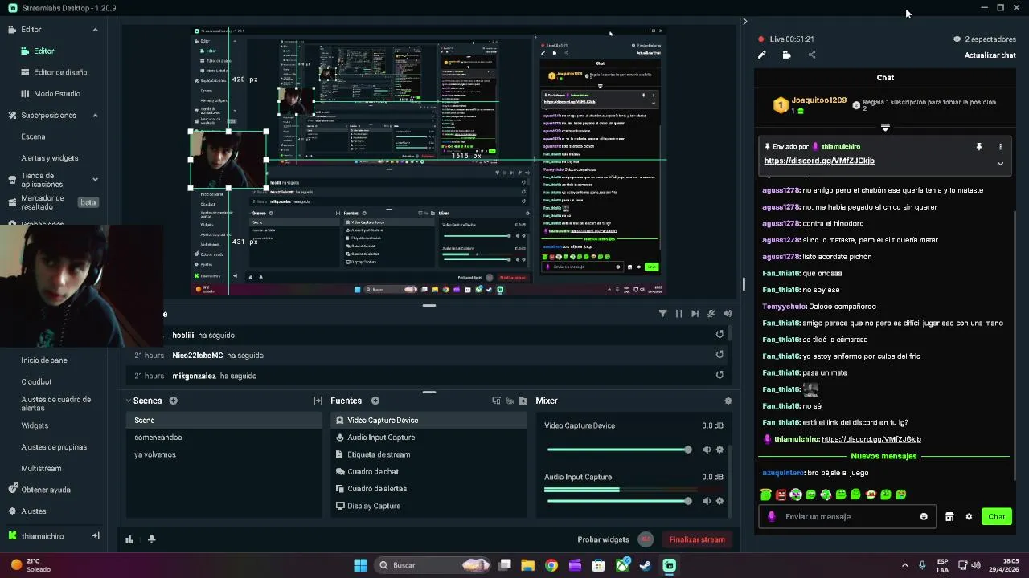Collapse the Scenes panel chevron

pyautogui.click(x=128, y=401)
